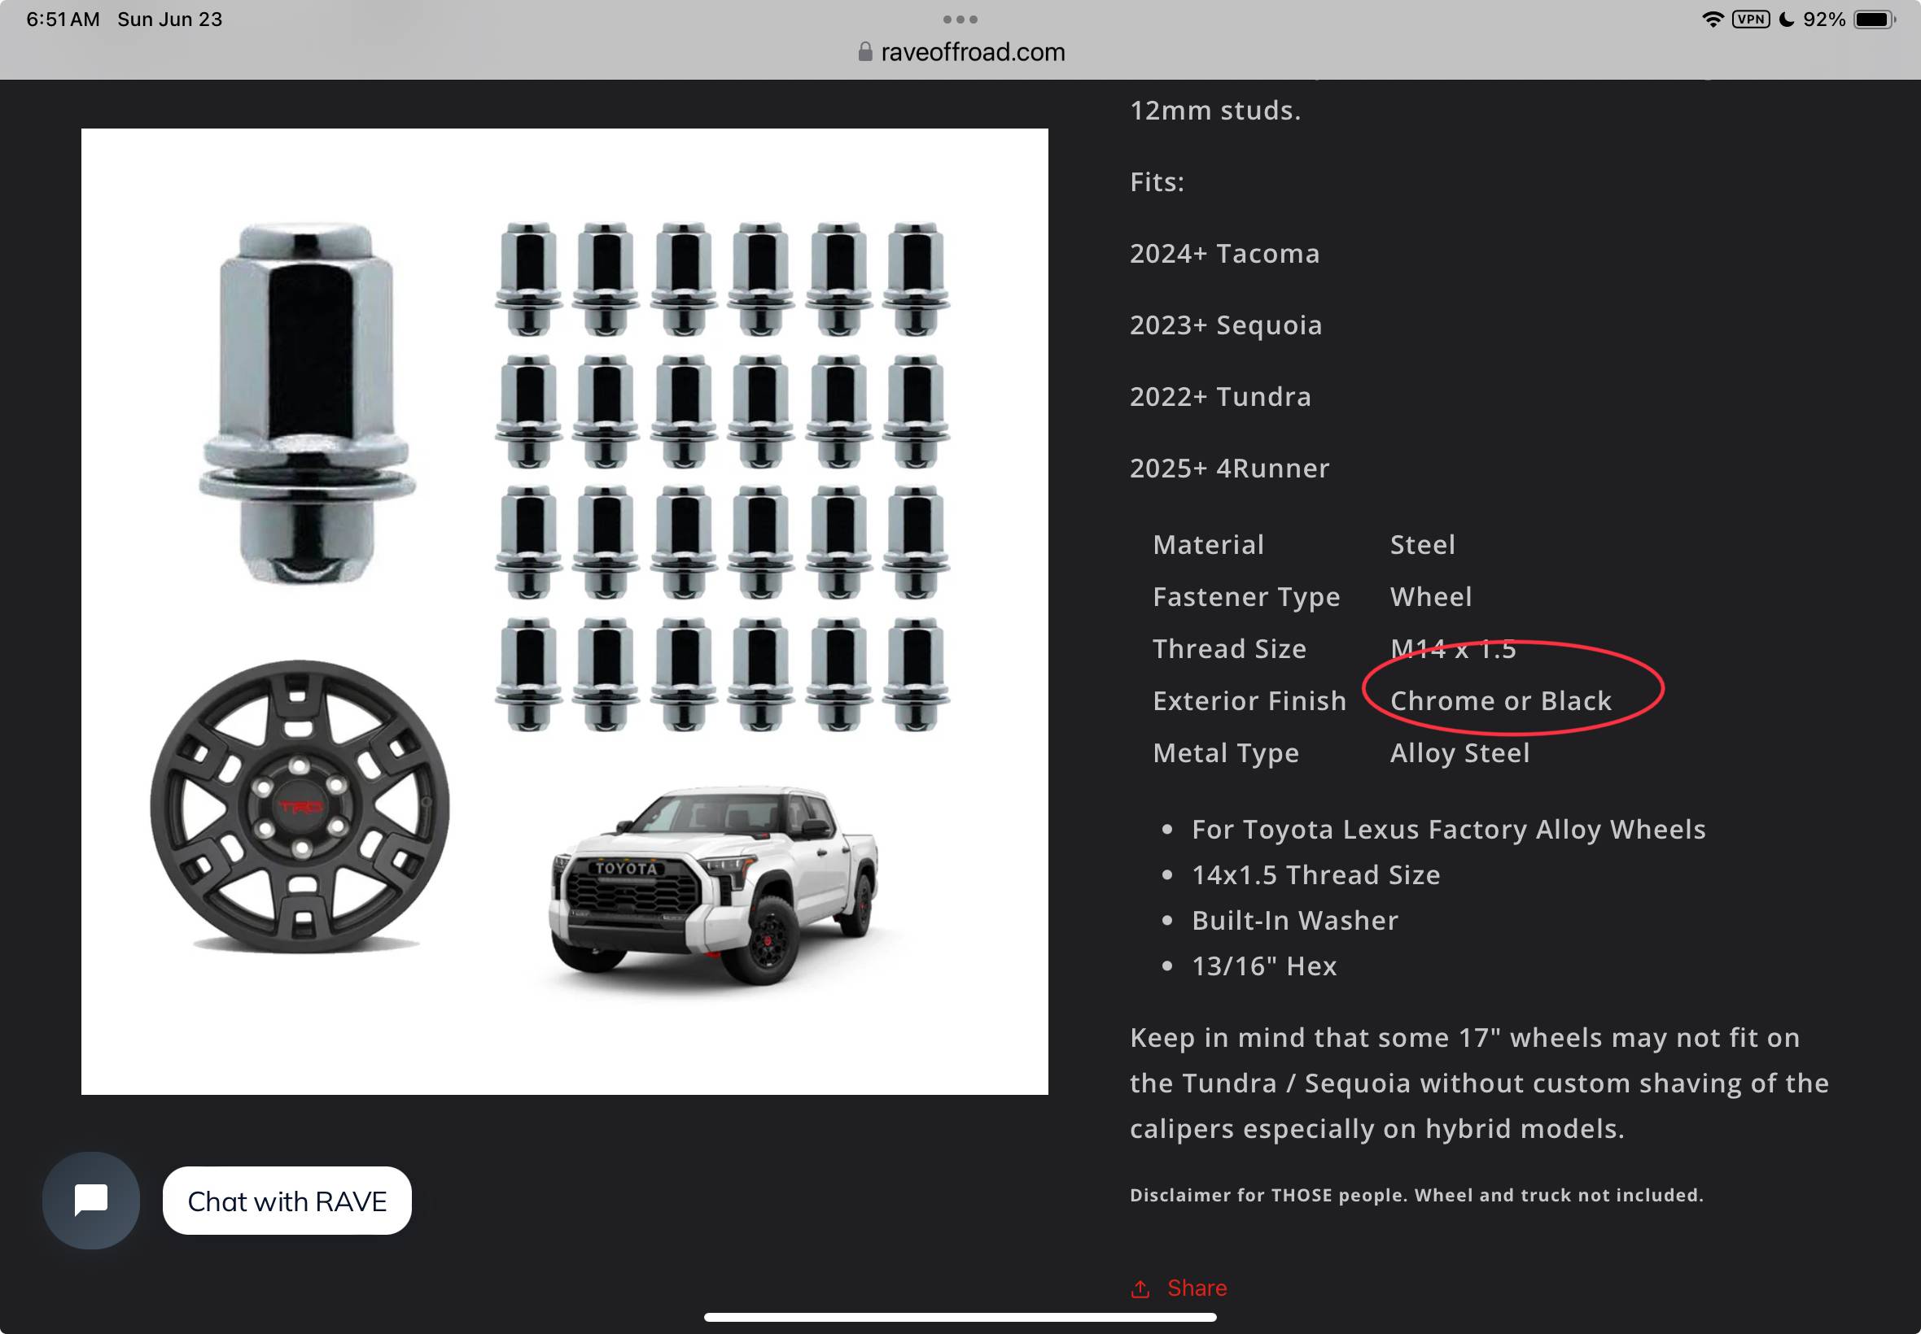Click the 'Exterior Finish' label

tap(1249, 700)
